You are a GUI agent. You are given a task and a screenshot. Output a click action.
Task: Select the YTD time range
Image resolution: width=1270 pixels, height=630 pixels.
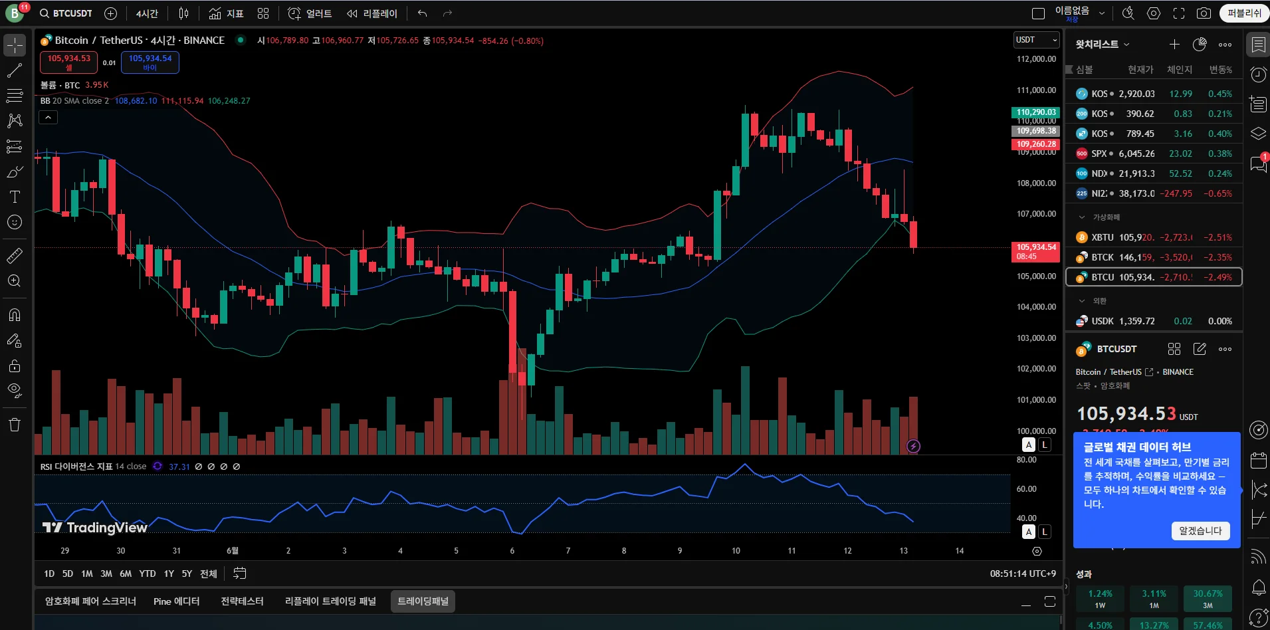[x=148, y=574]
